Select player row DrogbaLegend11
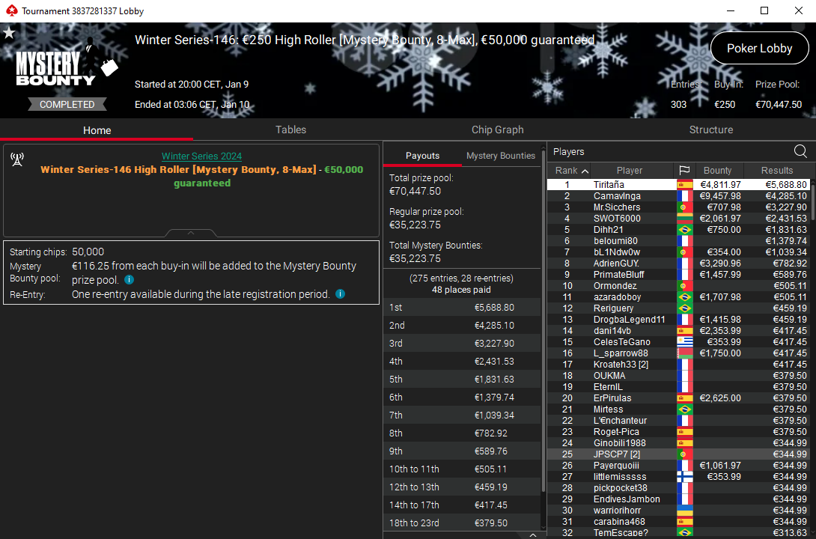The width and height of the screenshot is (816, 539). tap(678, 320)
